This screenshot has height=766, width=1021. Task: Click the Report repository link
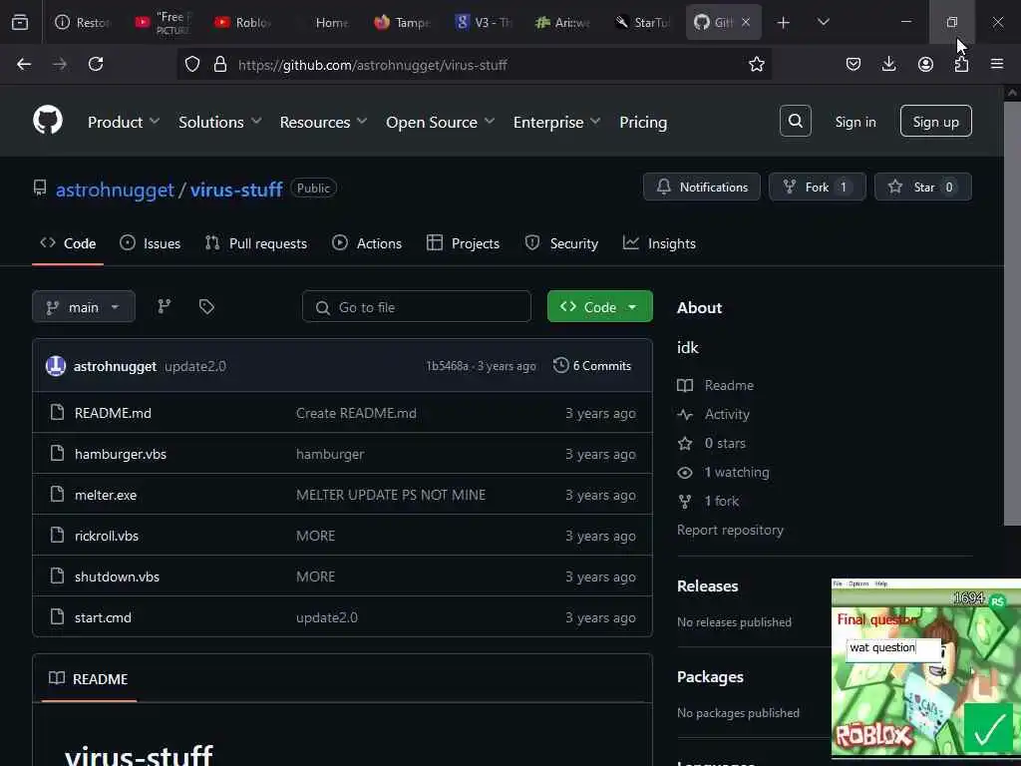pyautogui.click(x=730, y=530)
